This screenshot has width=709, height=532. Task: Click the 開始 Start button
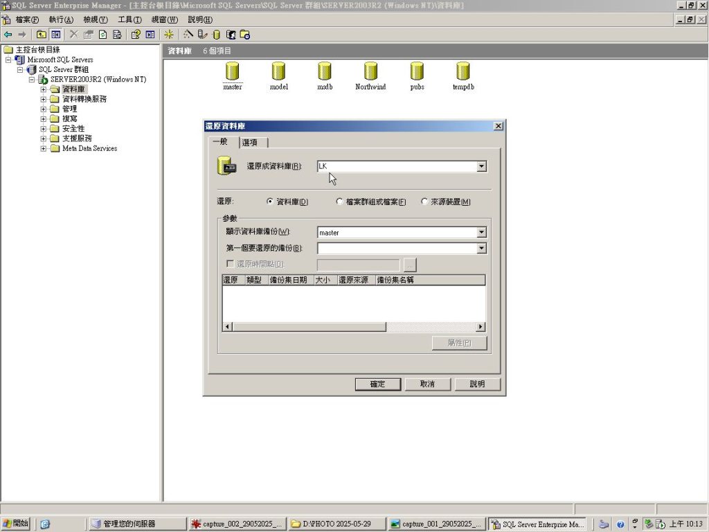pos(15,524)
